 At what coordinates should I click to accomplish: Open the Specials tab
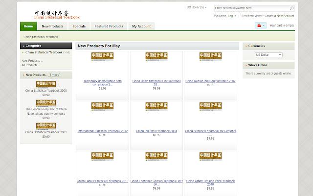79,26
